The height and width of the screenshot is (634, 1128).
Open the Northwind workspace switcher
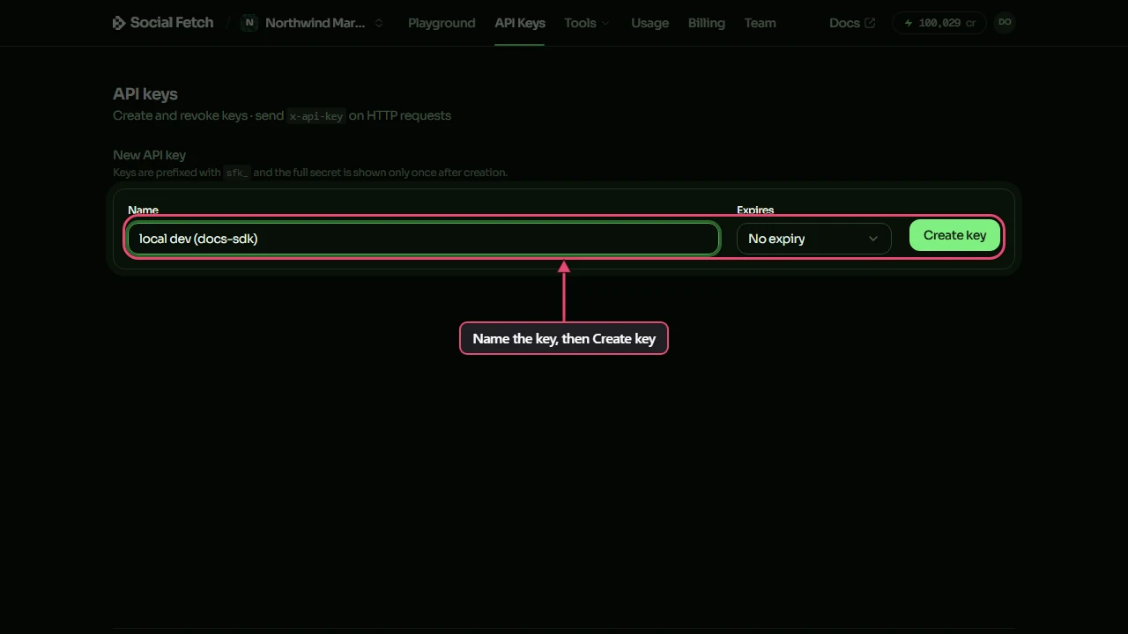[x=313, y=23]
